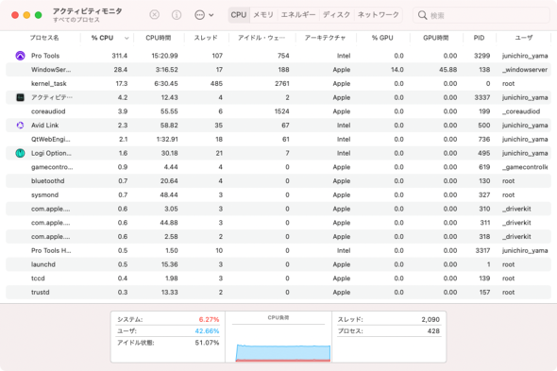Switch to the エネルギー tab
Screen dimensions: 557x371
click(298, 15)
